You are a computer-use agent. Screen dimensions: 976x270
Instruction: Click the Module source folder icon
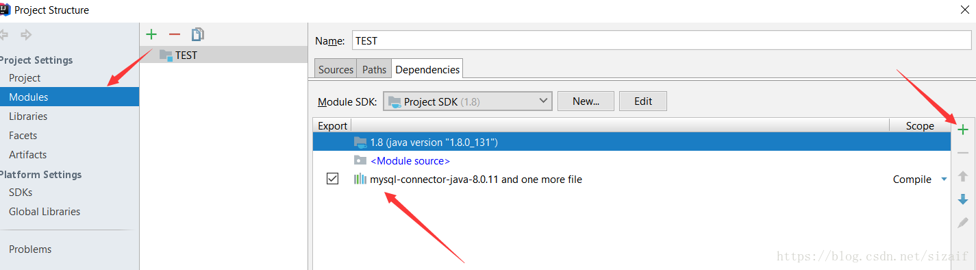coord(360,160)
